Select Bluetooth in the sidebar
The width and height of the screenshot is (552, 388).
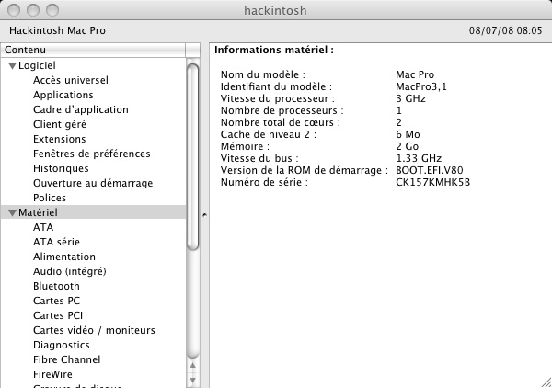(x=56, y=286)
